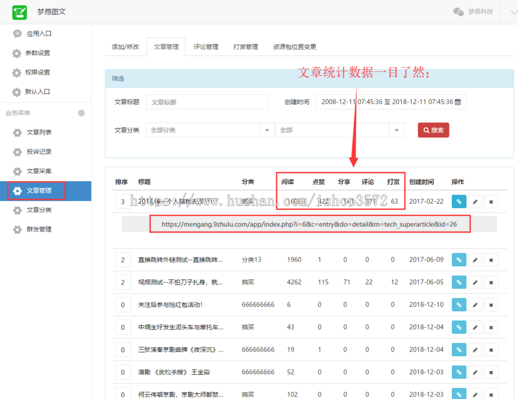518x399 pixels.
Task: Edit the 何云伟唱京剧 article
Action: (475, 394)
